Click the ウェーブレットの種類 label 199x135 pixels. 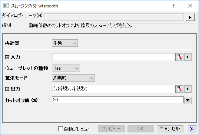coord(27,68)
